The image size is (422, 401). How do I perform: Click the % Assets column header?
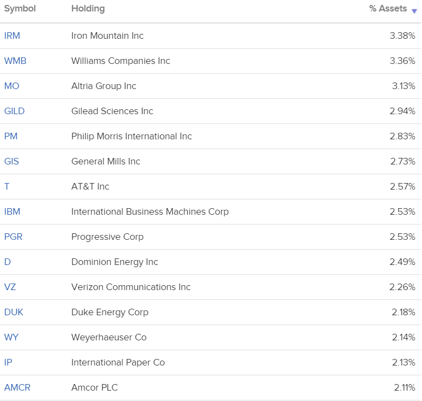[x=388, y=8]
